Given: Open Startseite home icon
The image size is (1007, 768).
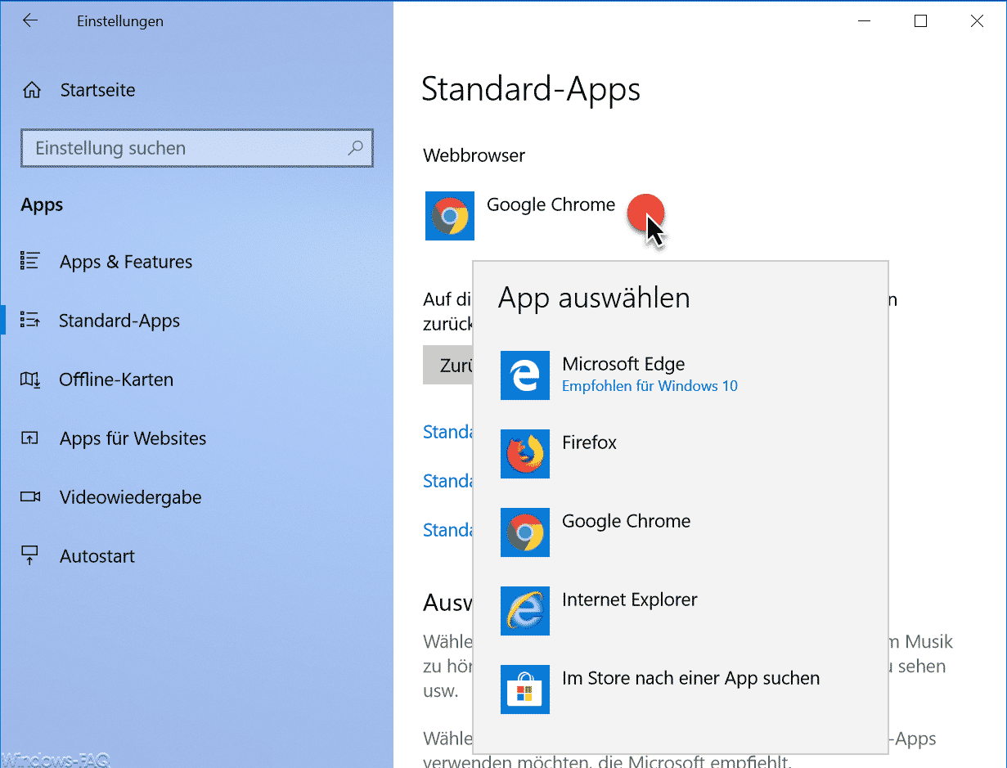Looking at the screenshot, I should (32, 90).
